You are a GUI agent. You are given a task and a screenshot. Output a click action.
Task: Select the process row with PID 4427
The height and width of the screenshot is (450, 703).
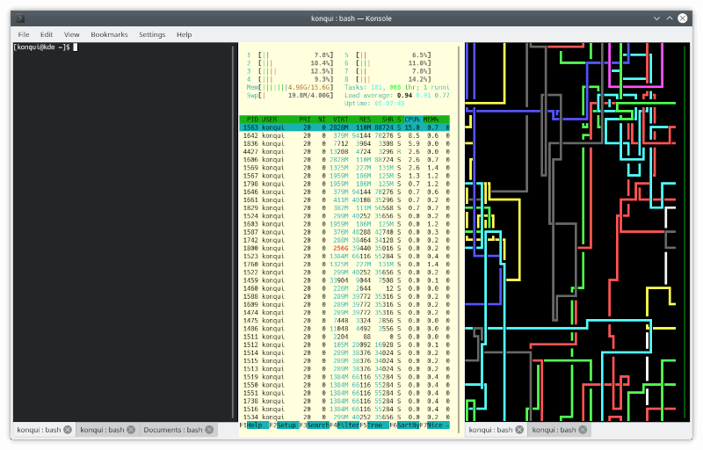[344, 152]
